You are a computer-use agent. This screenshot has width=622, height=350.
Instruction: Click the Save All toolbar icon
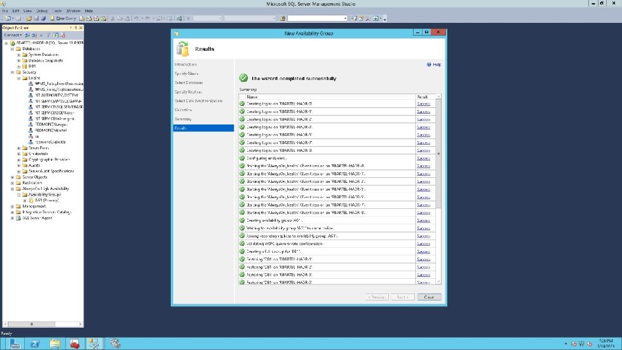[43, 18]
